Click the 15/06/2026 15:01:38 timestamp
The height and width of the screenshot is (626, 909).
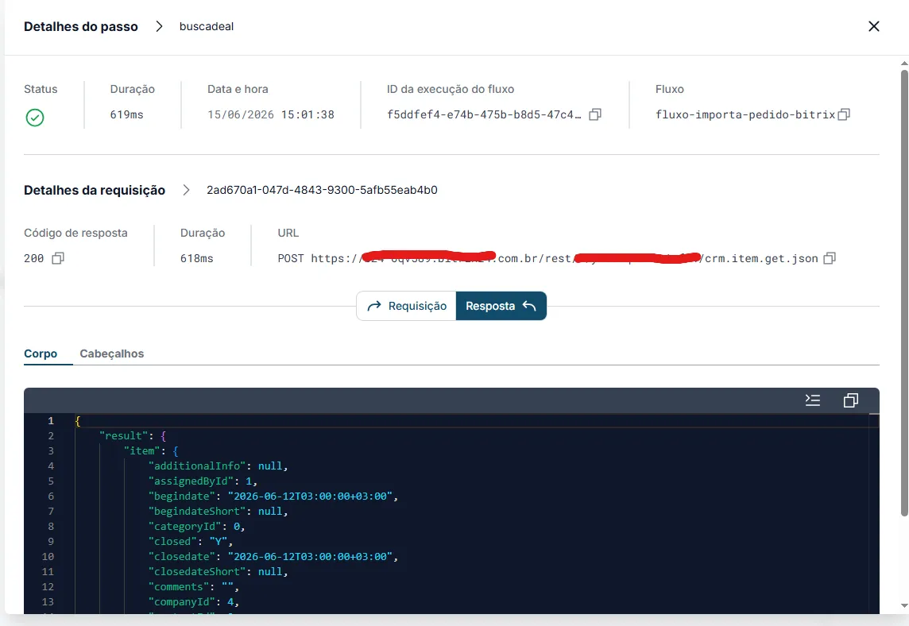pyautogui.click(x=271, y=114)
